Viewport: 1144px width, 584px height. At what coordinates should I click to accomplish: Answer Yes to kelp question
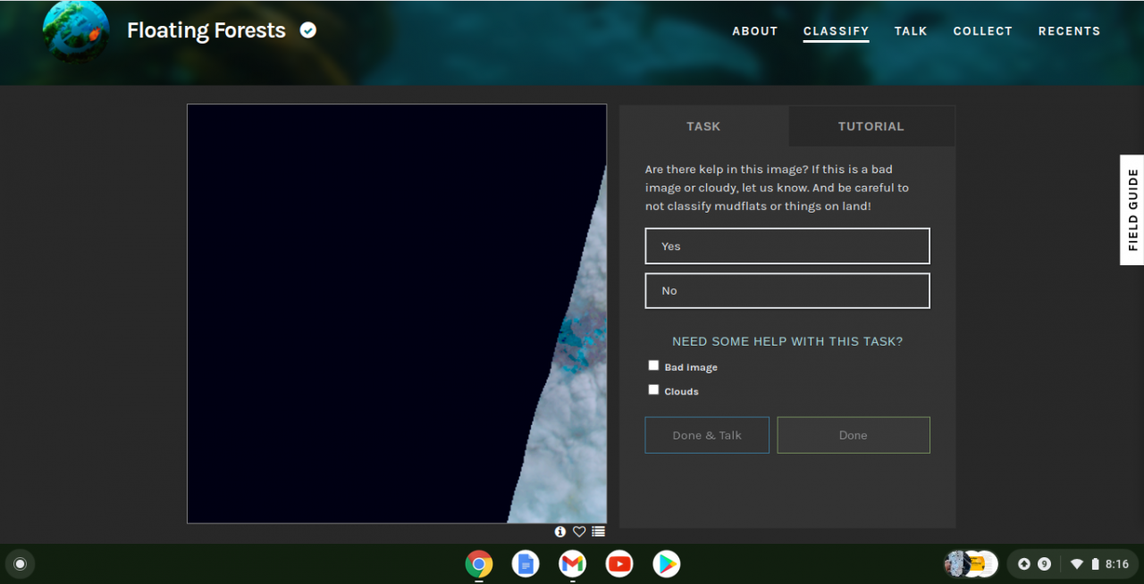[787, 246]
